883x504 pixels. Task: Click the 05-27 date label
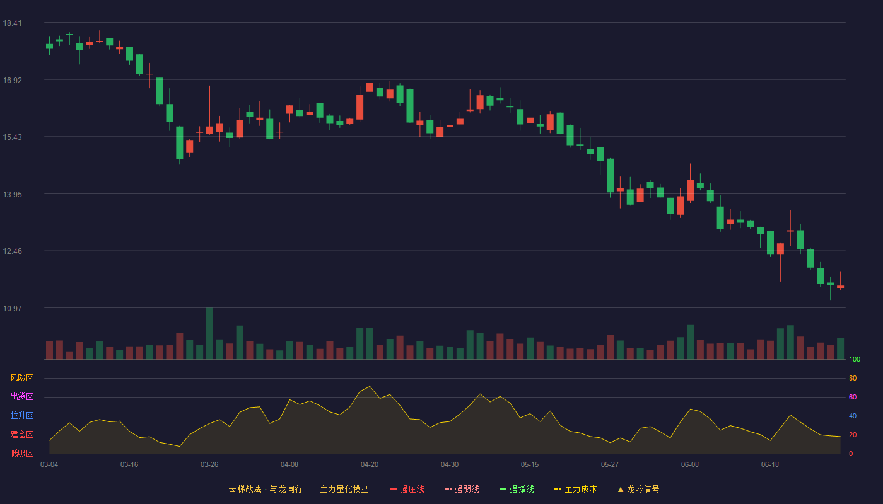pyautogui.click(x=610, y=464)
